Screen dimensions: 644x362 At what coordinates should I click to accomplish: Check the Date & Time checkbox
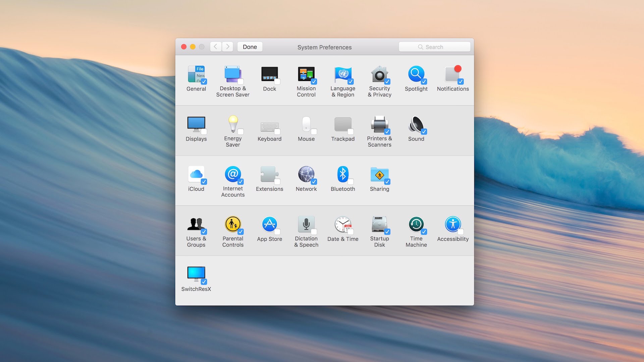pyautogui.click(x=351, y=232)
